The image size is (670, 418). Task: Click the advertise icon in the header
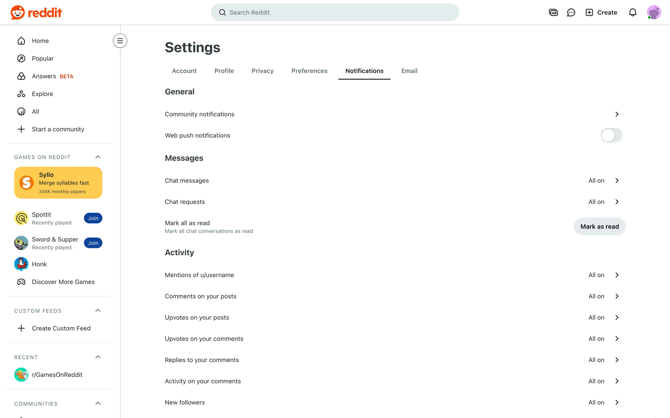click(553, 13)
